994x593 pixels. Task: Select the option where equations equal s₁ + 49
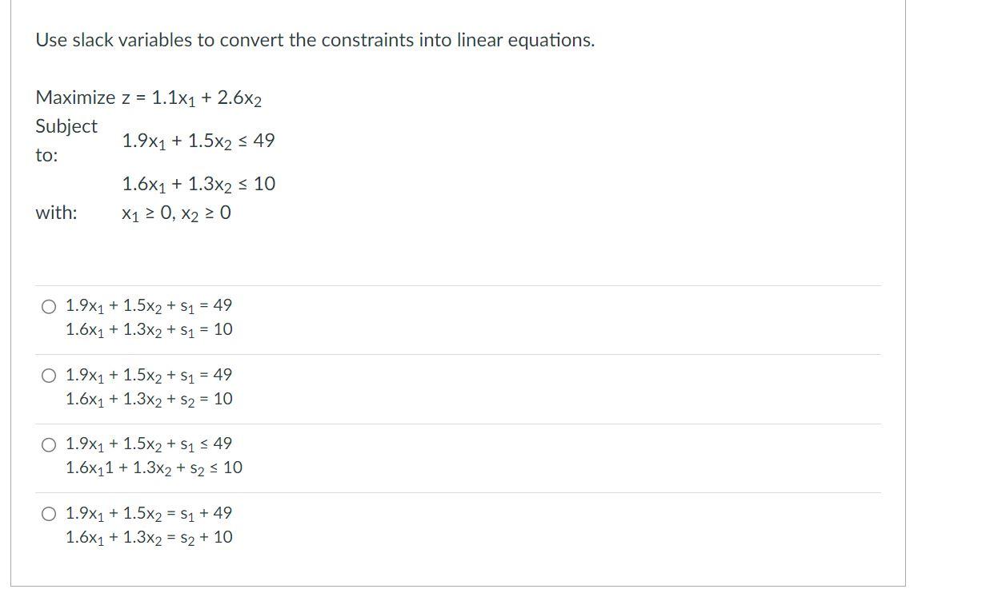pyautogui.click(x=47, y=514)
